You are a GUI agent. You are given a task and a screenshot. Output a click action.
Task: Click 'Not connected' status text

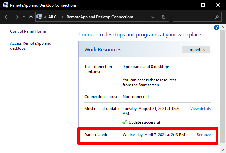[135, 97]
